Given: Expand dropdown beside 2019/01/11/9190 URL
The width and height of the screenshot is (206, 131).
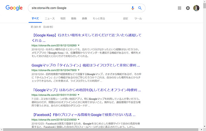Looking at the screenshot, I should [x=79, y=95].
